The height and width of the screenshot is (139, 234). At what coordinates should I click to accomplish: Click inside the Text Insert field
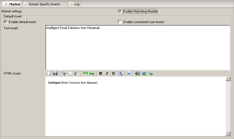[138, 48]
